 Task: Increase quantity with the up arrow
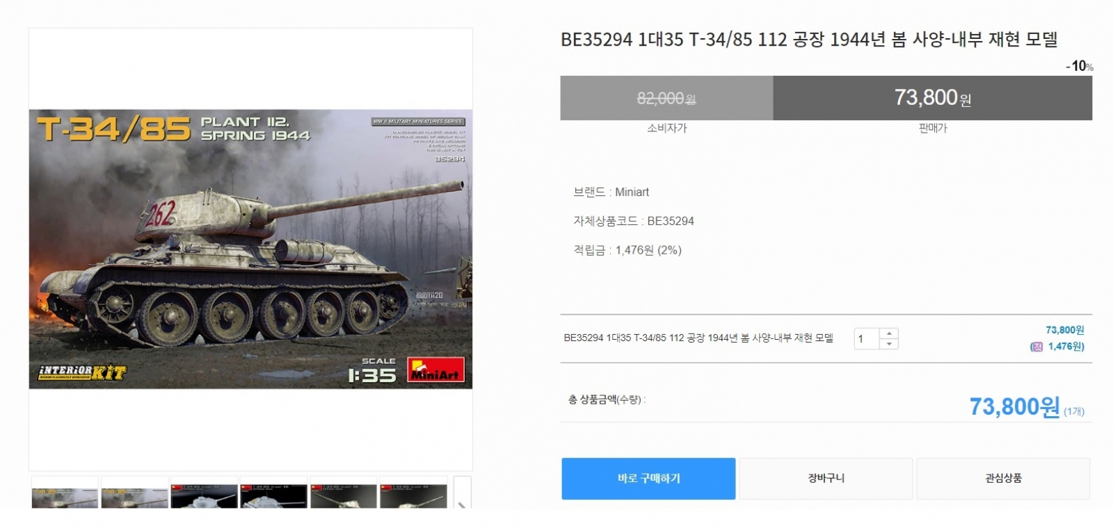889,333
